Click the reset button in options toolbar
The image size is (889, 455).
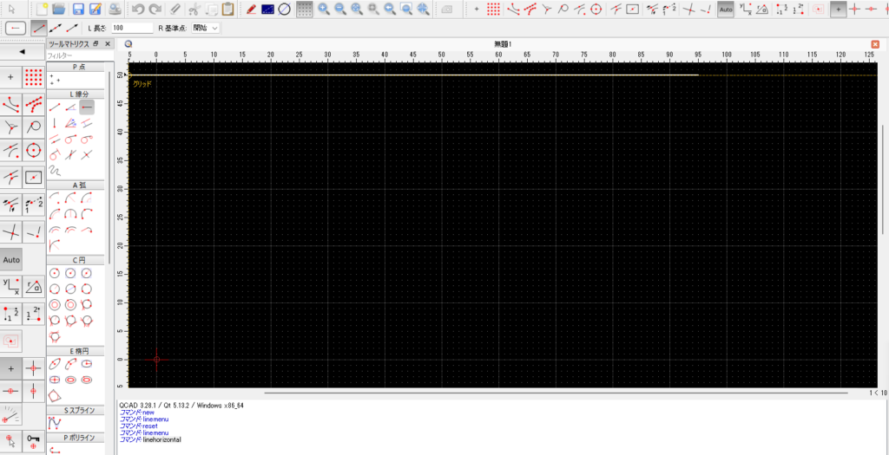[16, 28]
